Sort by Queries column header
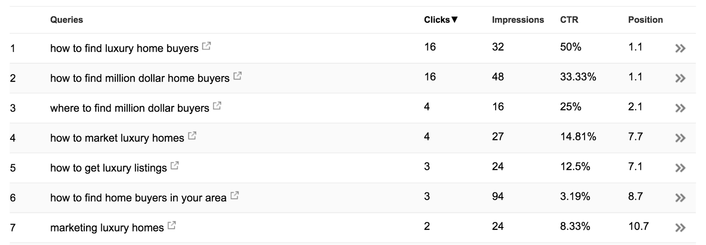Viewport: 706px width, 245px height. pyautogui.click(x=66, y=20)
